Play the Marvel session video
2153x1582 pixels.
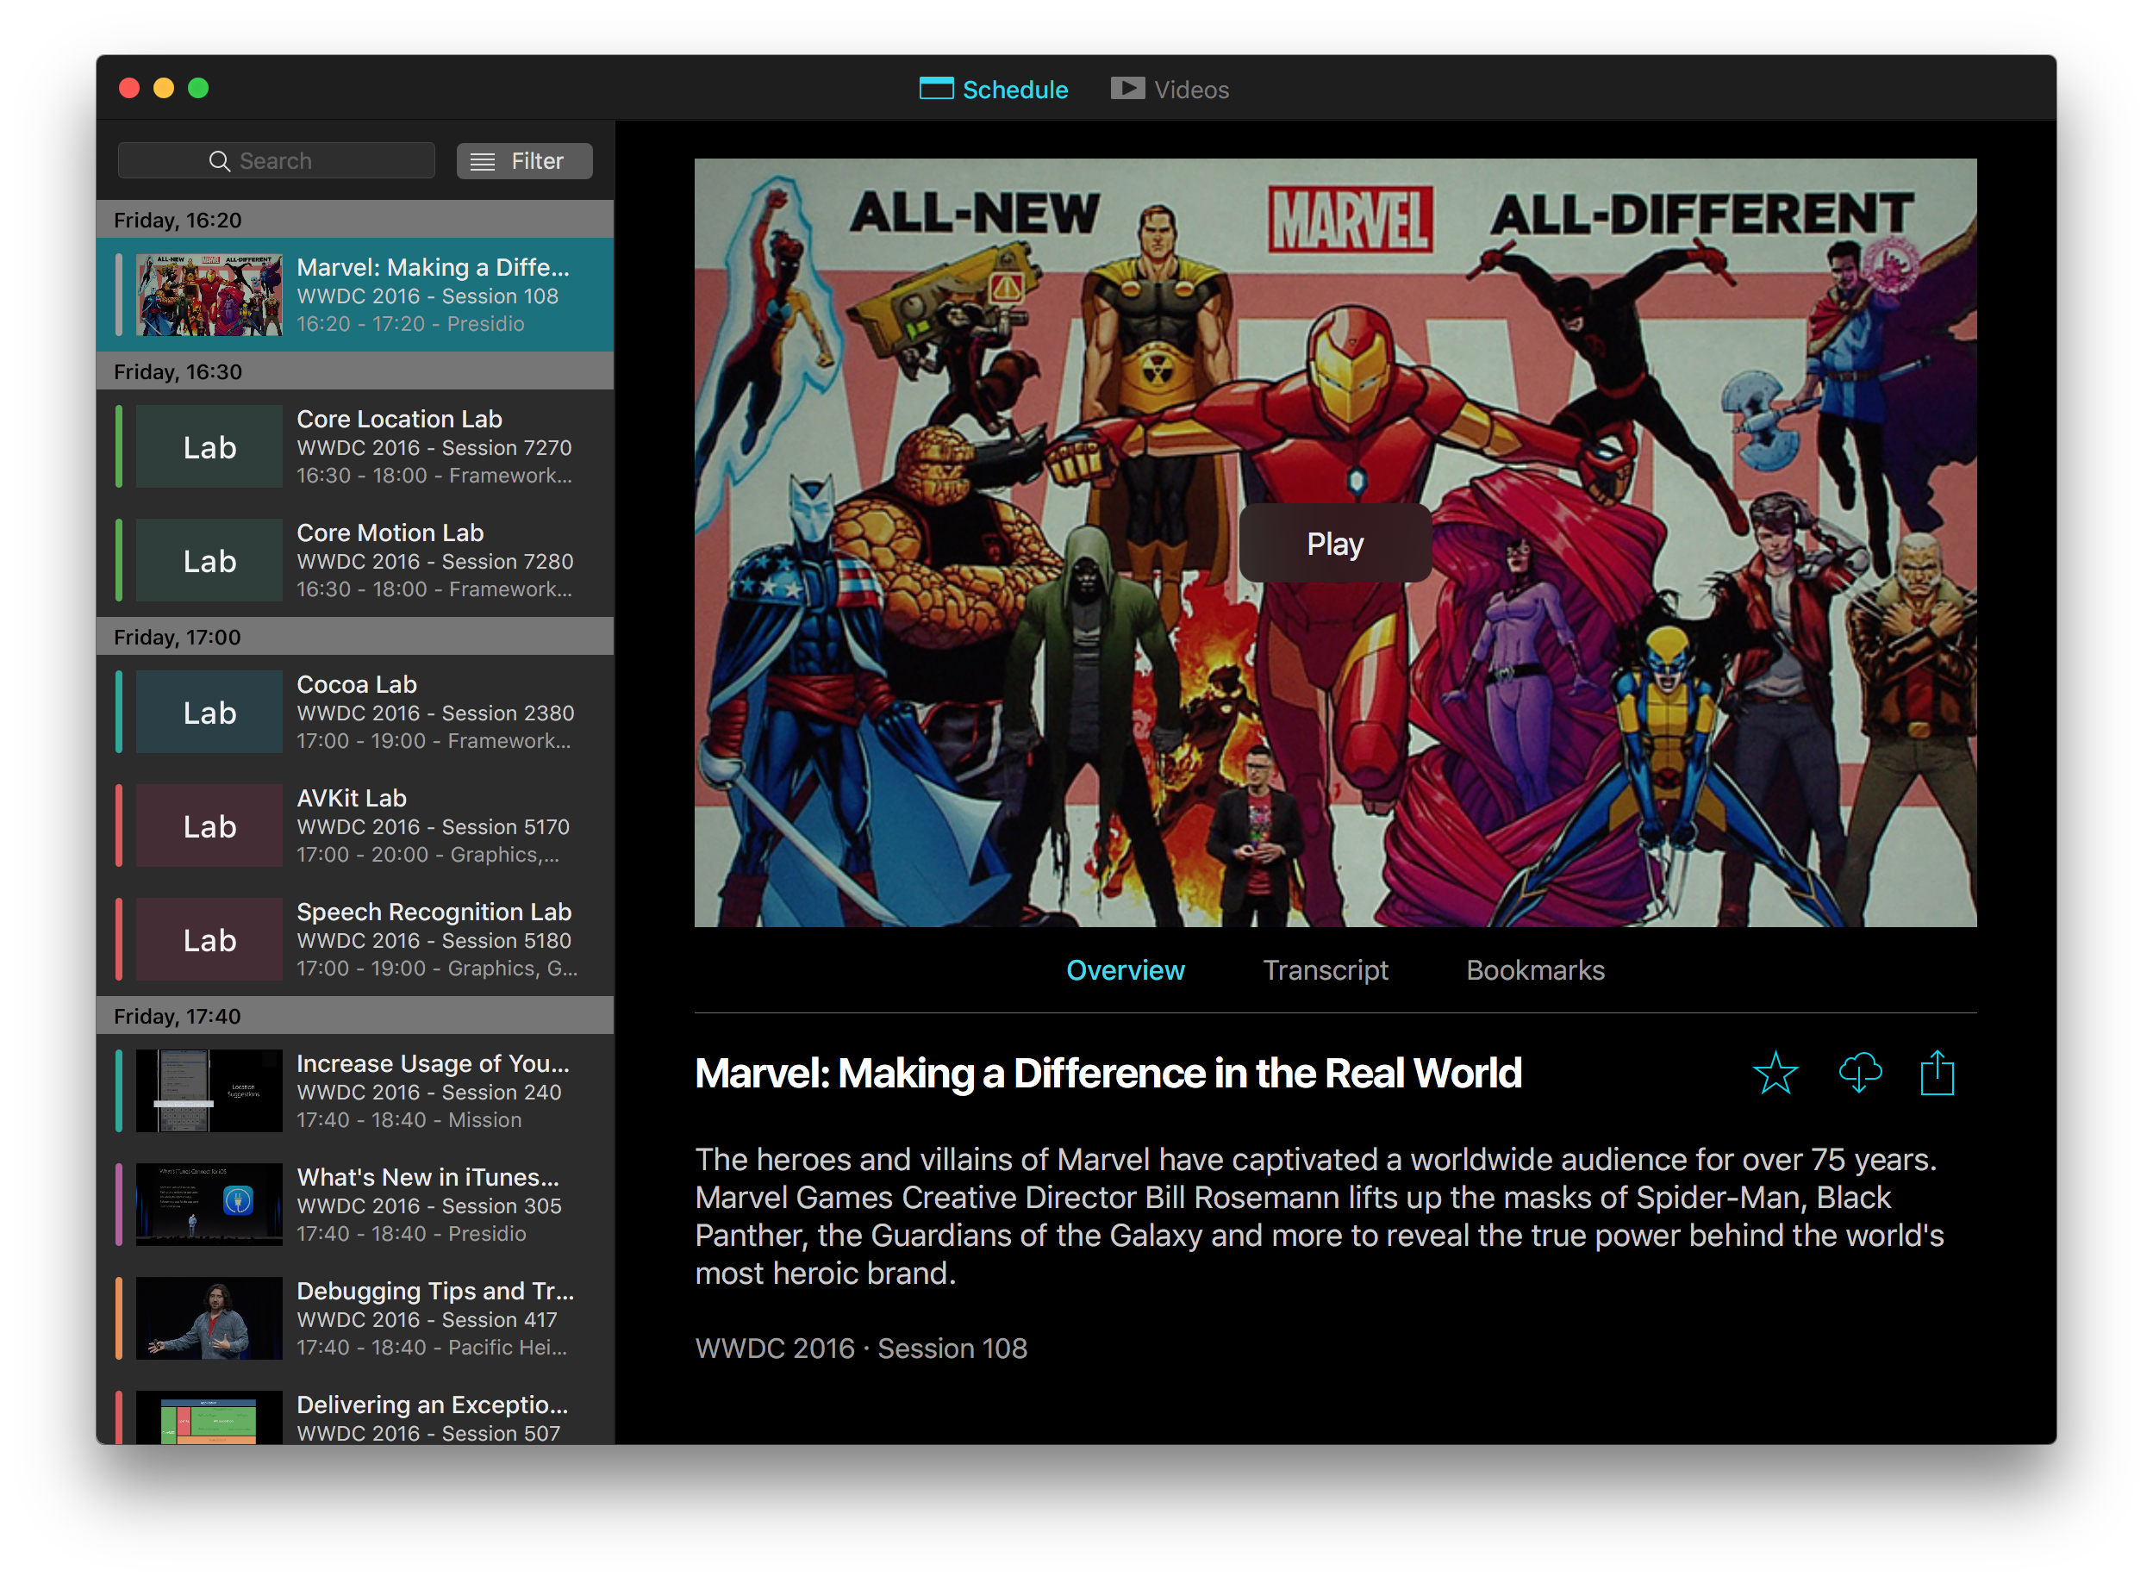pyautogui.click(x=1334, y=543)
